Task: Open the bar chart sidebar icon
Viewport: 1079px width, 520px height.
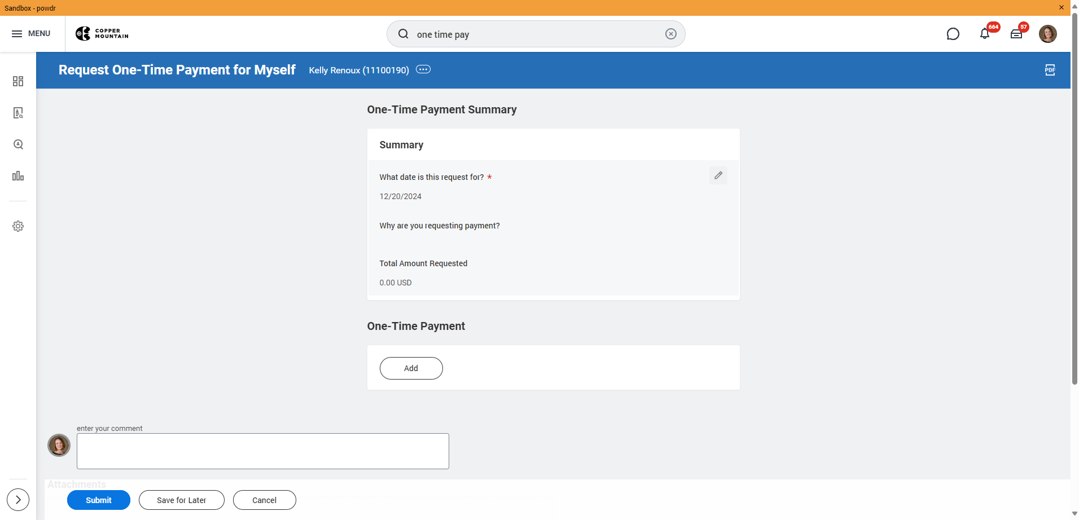Action: pos(18,176)
